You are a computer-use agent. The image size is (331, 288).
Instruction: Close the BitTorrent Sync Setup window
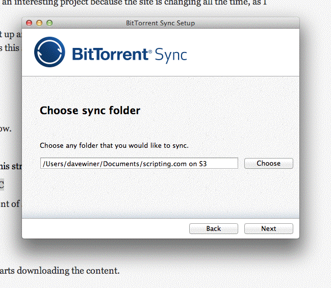[29, 23]
